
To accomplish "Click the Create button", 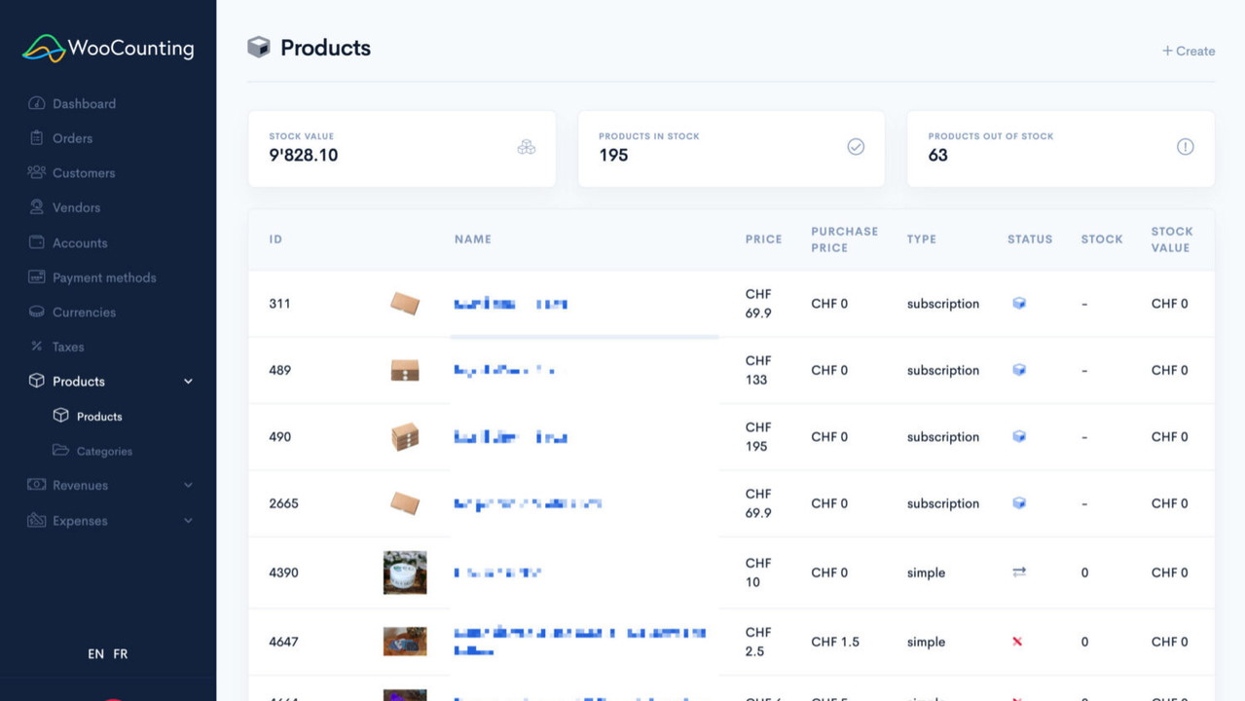I will (1189, 51).
